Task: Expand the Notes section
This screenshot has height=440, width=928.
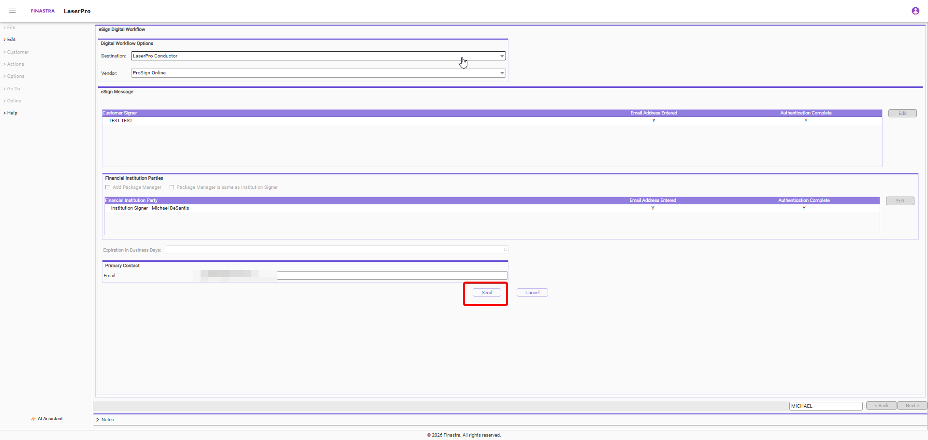Action: pyautogui.click(x=105, y=420)
